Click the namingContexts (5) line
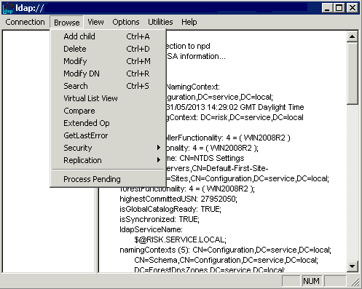This screenshot has height=289, width=362. pyautogui.click(x=225, y=250)
